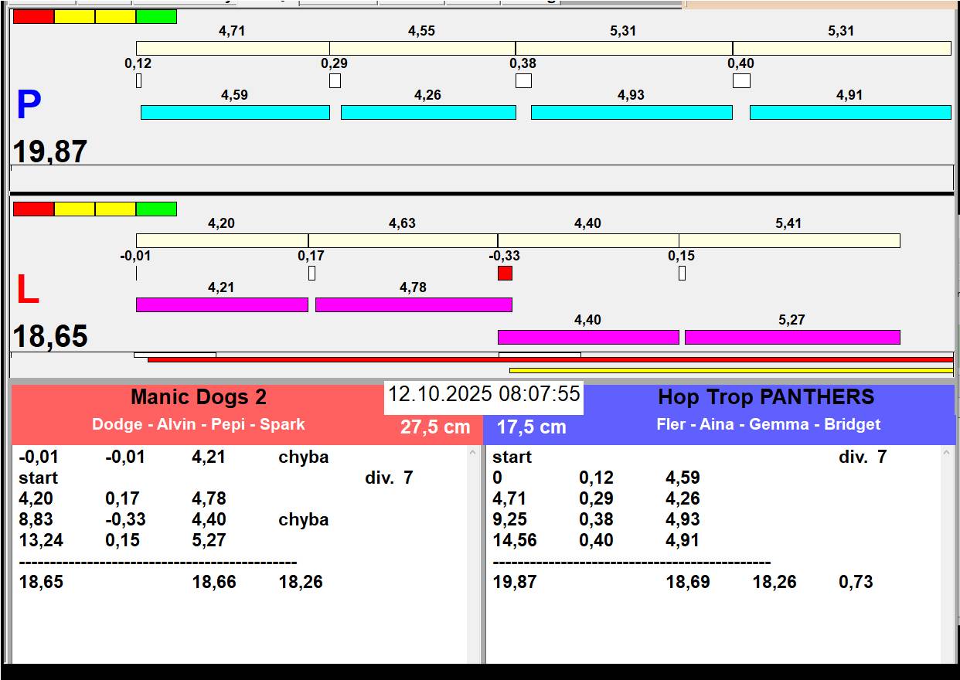The image size is (960, 680).
Task: Click the magenta 5,27 run bar
Action: click(791, 337)
